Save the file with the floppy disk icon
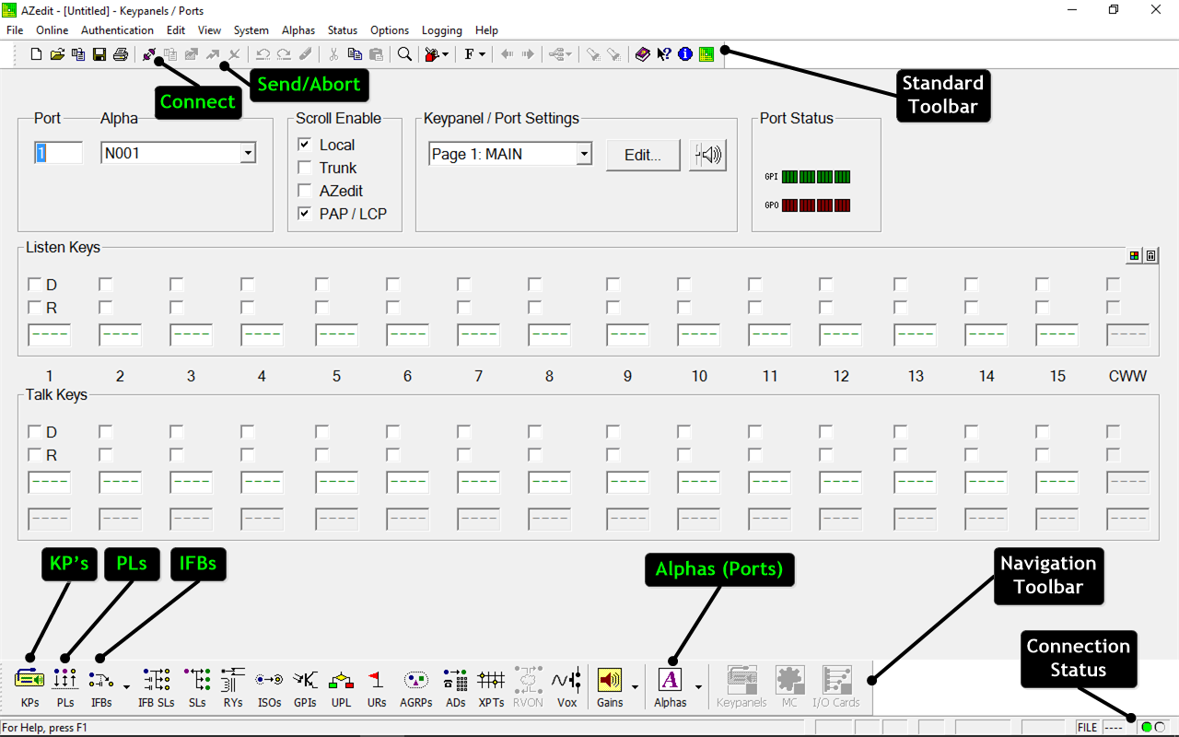 (x=99, y=54)
